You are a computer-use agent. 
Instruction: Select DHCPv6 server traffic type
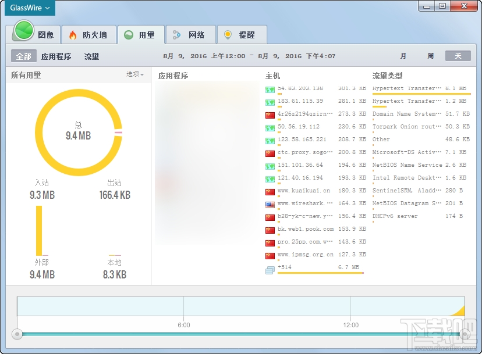(x=421, y=216)
